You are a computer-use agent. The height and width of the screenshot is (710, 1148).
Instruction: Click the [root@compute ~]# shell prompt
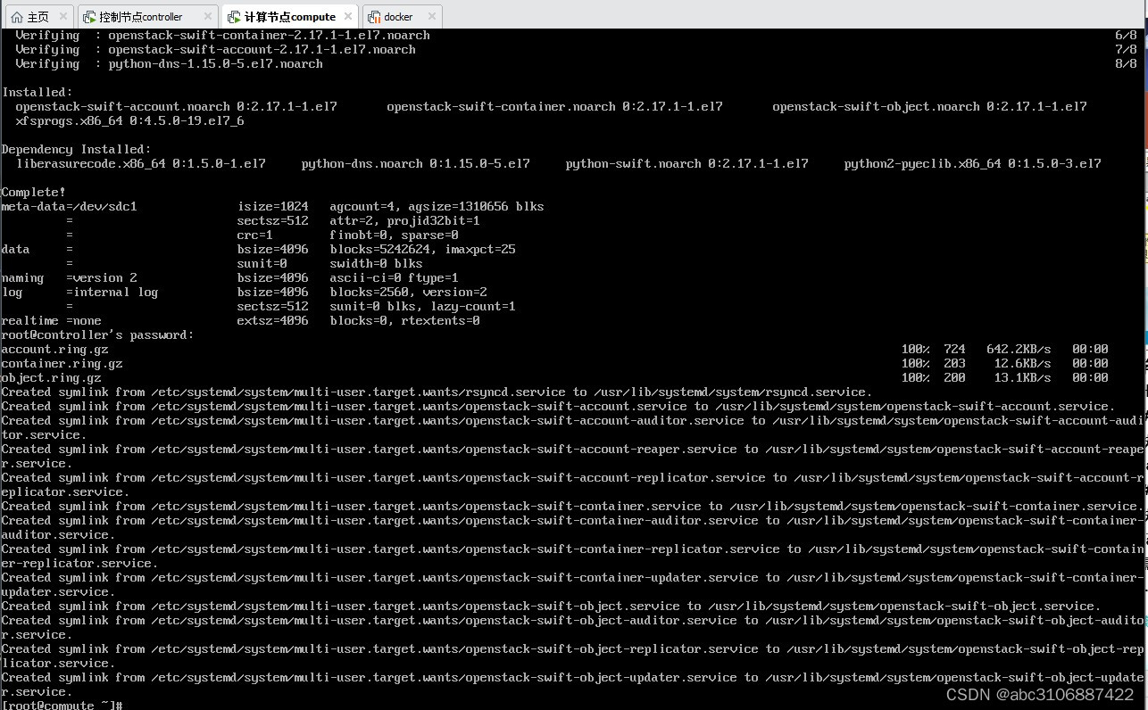pos(62,705)
